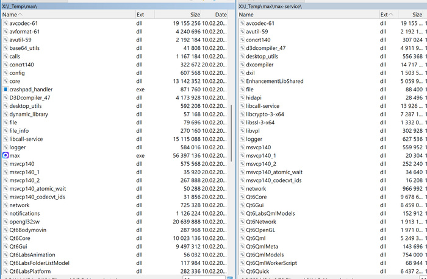Select Qt6Core in the left panel
427x279 pixels.
(20, 238)
